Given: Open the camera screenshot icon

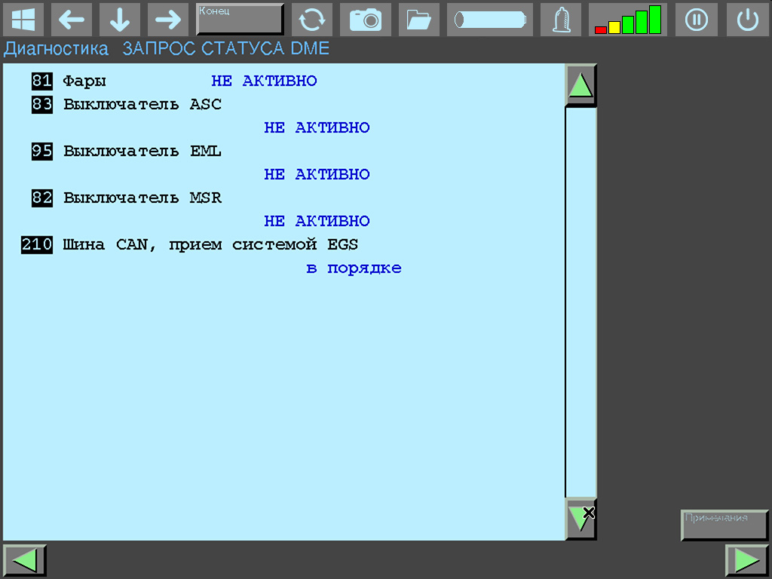Looking at the screenshot, I should tap(365, 20).
